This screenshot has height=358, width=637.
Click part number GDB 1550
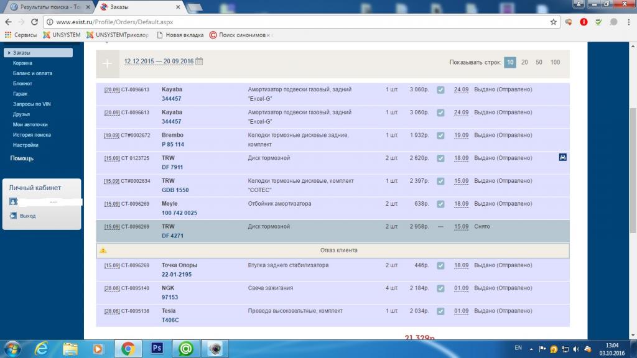point(175,190)
